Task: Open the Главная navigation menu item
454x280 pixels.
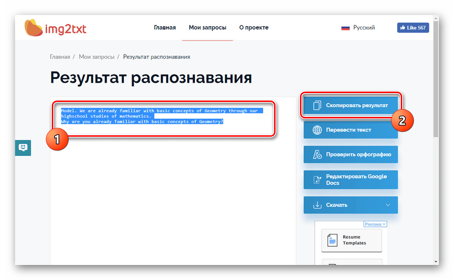Action: coord(164,28)
